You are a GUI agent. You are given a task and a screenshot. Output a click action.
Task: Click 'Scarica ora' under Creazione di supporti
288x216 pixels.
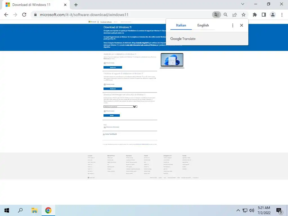coord(113,89)
